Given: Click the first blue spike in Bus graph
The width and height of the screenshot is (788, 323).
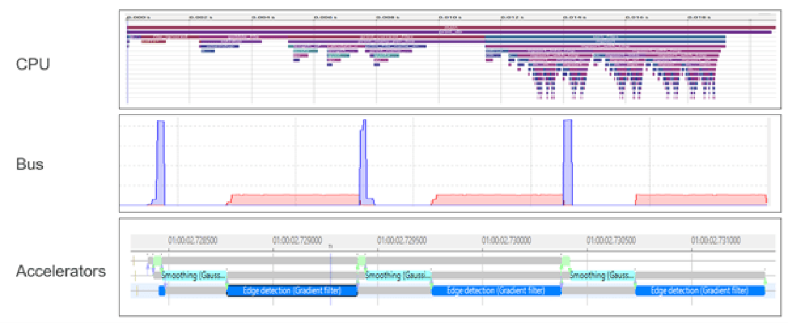Looking at the screenshot, I should click(161, 163).
